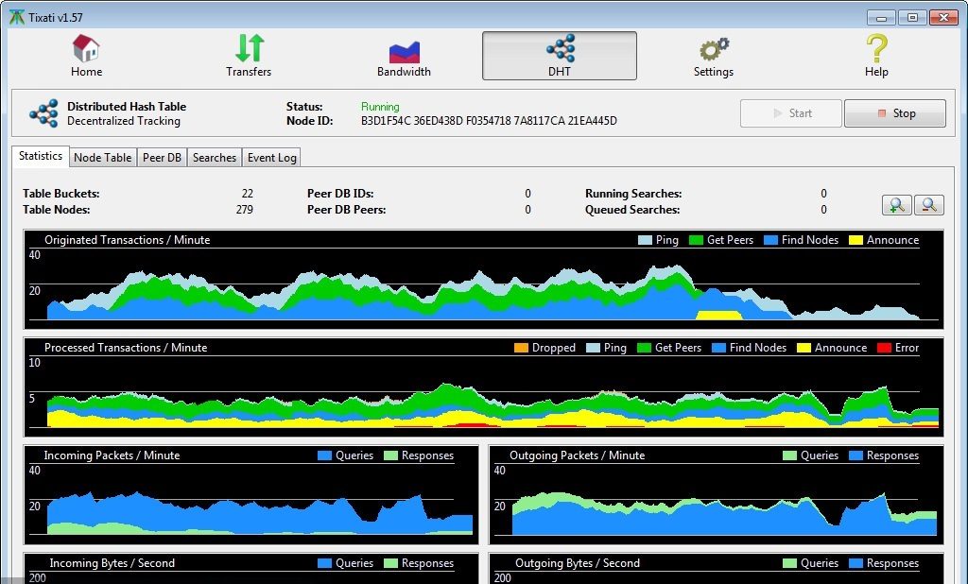Click the Table Buckets value 22
Screen dimensions: 968x584
click(248, 193)
